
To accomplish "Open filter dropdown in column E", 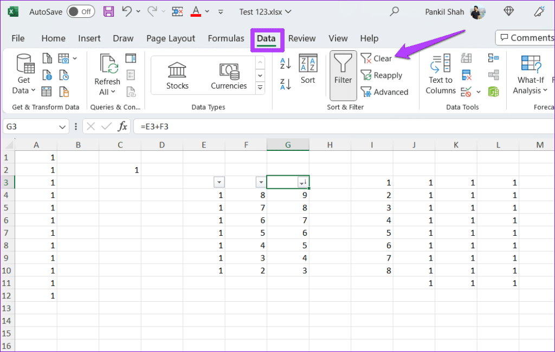I will (x=219, y=182).
